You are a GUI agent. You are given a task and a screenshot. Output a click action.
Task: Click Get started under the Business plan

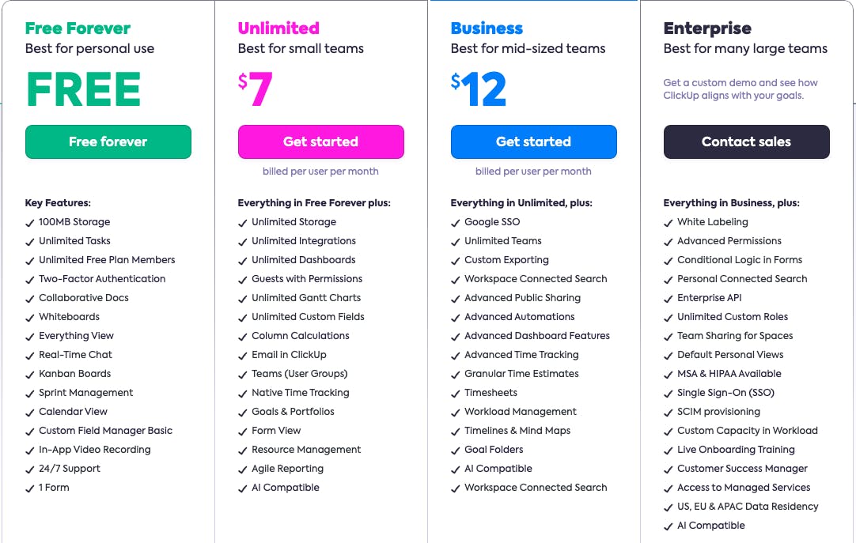point(533,141)
